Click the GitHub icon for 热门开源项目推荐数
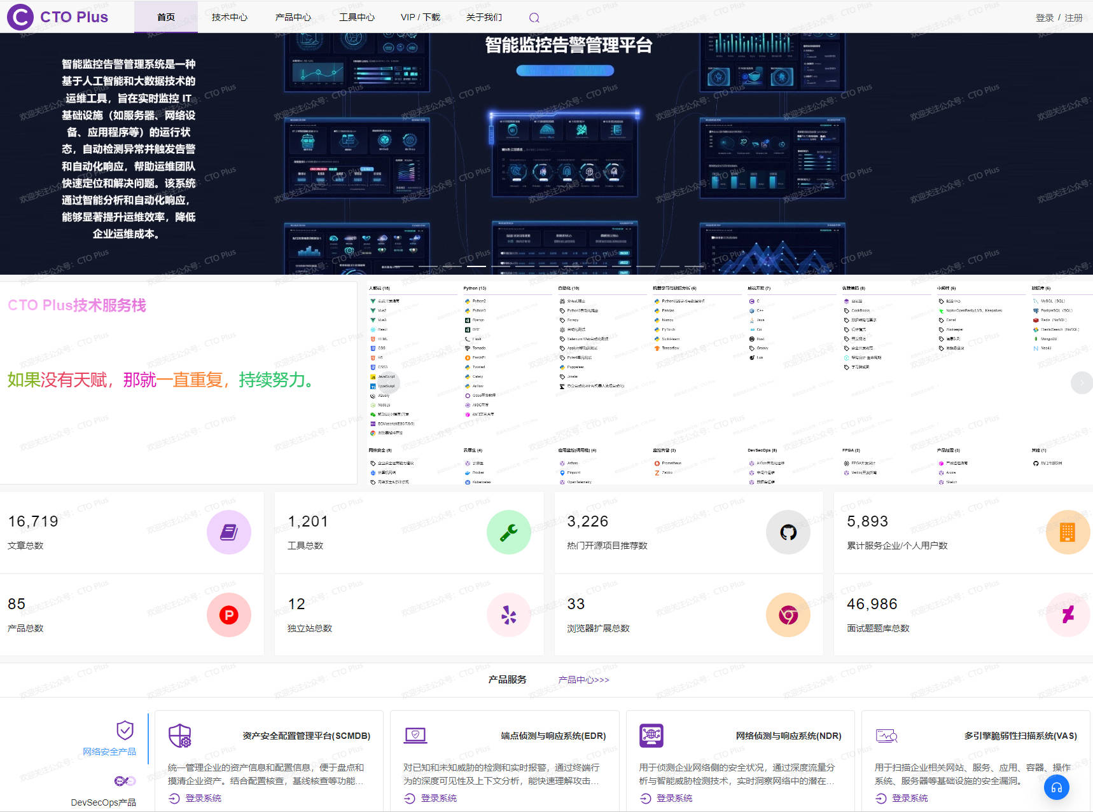 [788, 532]
